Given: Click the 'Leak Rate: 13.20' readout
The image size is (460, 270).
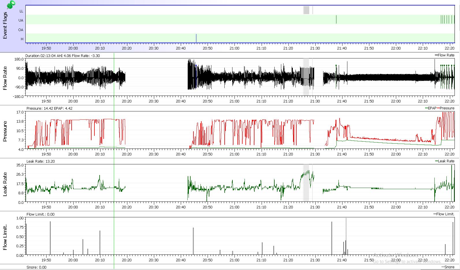Looking at the screenshot, I should (x=40, y=161).
